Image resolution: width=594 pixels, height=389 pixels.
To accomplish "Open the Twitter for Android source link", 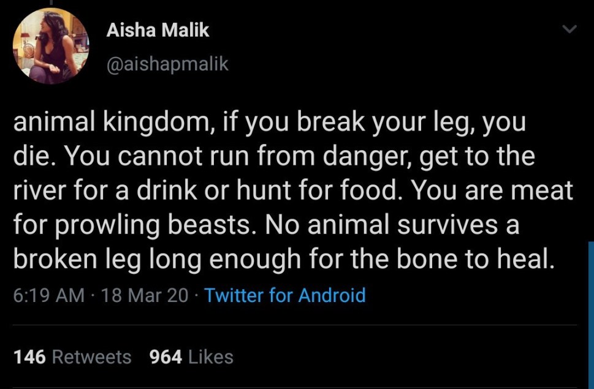I will point(284,295).
